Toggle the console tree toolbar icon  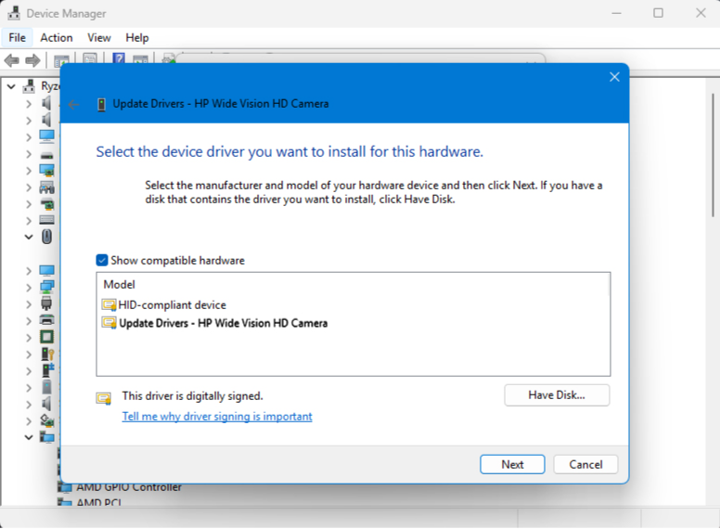click(61, 60)
